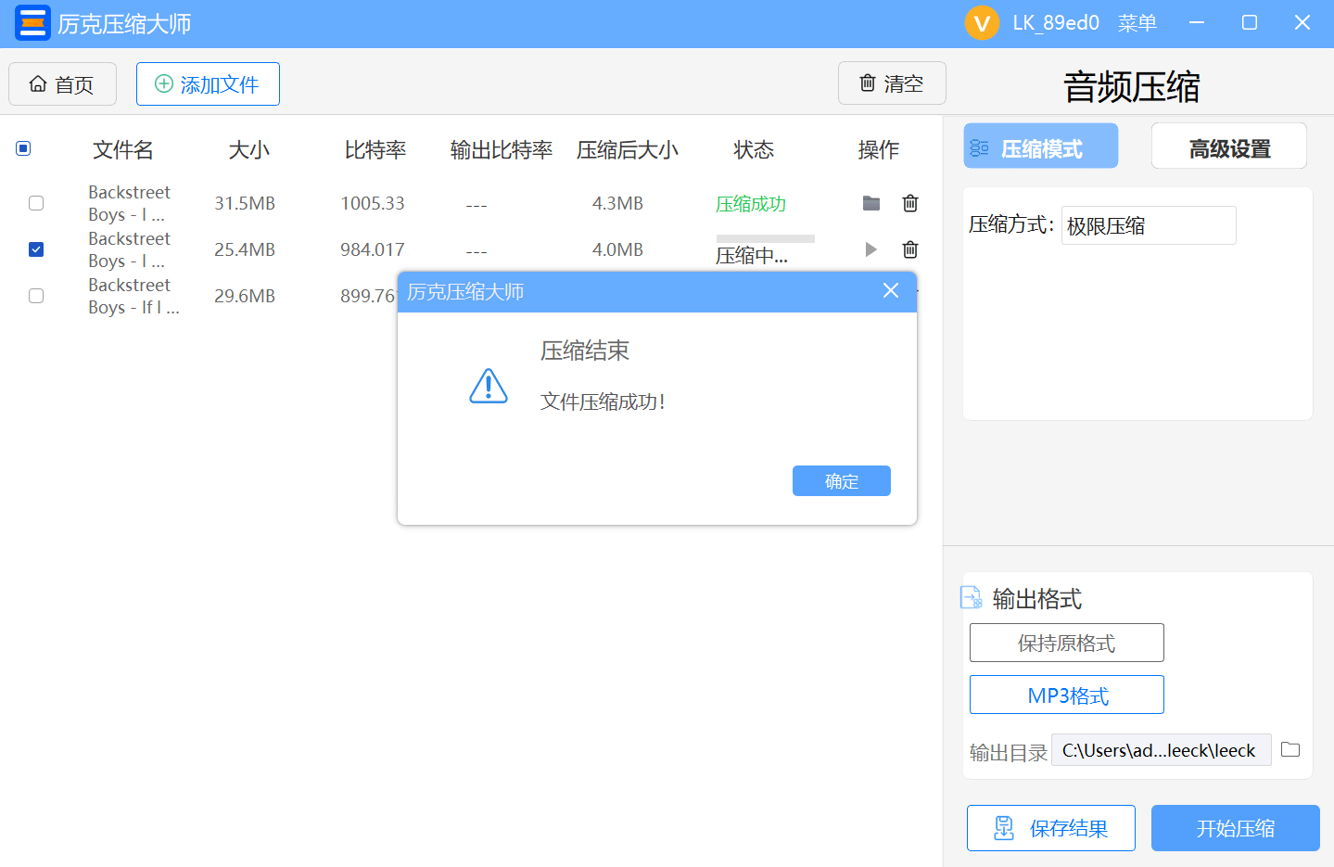Delete the 25.4MB file row
Image resolution: width=1334 pixels, height=867 pixels.
pos(910,249)
